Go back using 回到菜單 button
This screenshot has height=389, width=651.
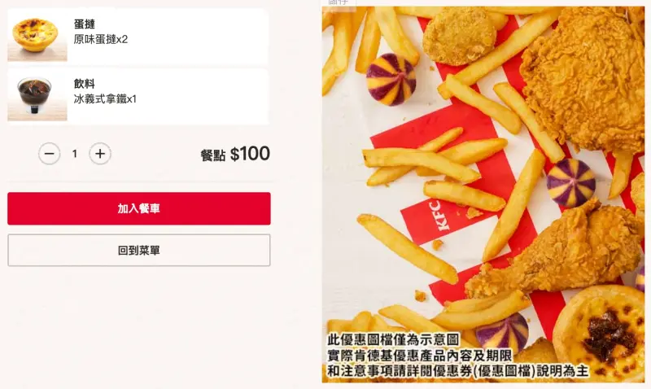click(139, 251)
